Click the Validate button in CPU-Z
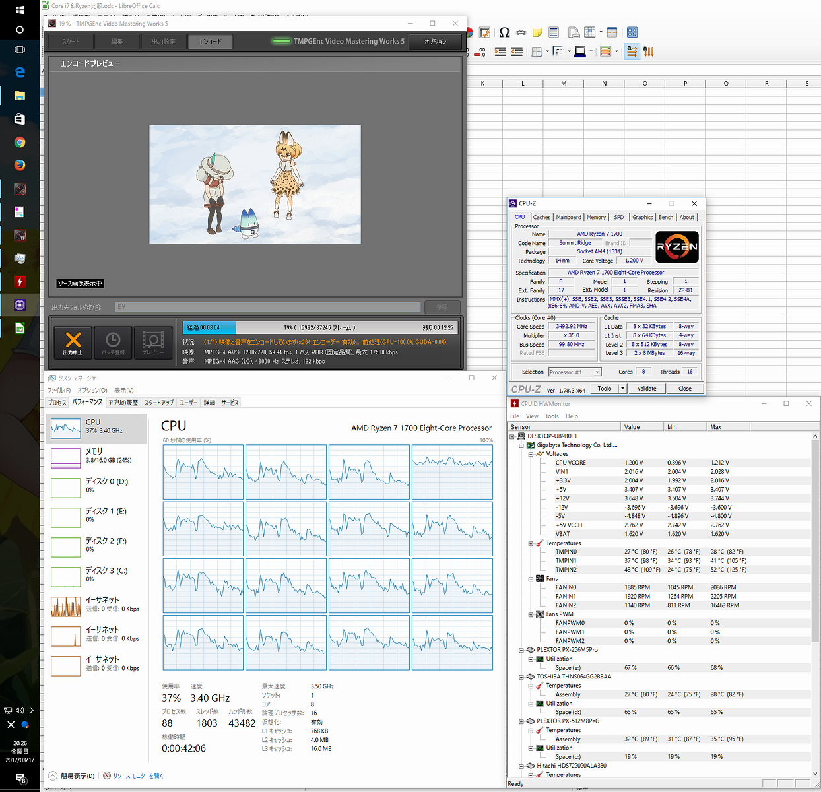The image size is (821, 792). 647,388
